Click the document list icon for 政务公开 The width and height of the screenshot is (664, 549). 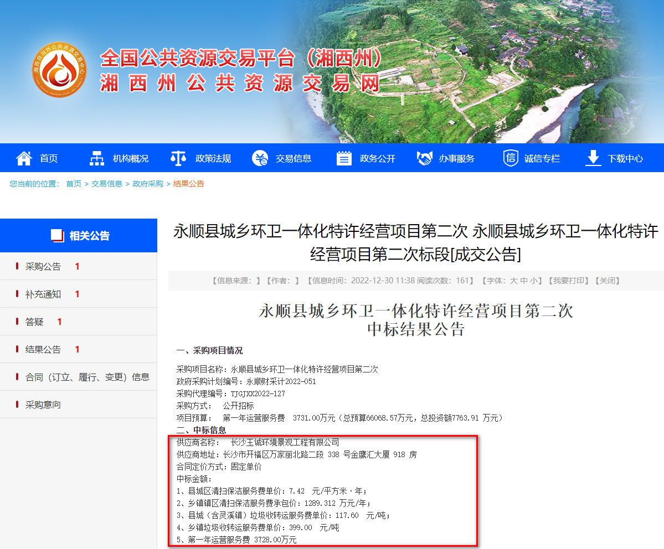click(x=344, y=158)
